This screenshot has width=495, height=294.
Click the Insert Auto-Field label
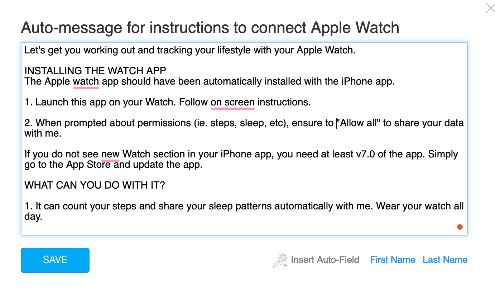pos(325,260)
